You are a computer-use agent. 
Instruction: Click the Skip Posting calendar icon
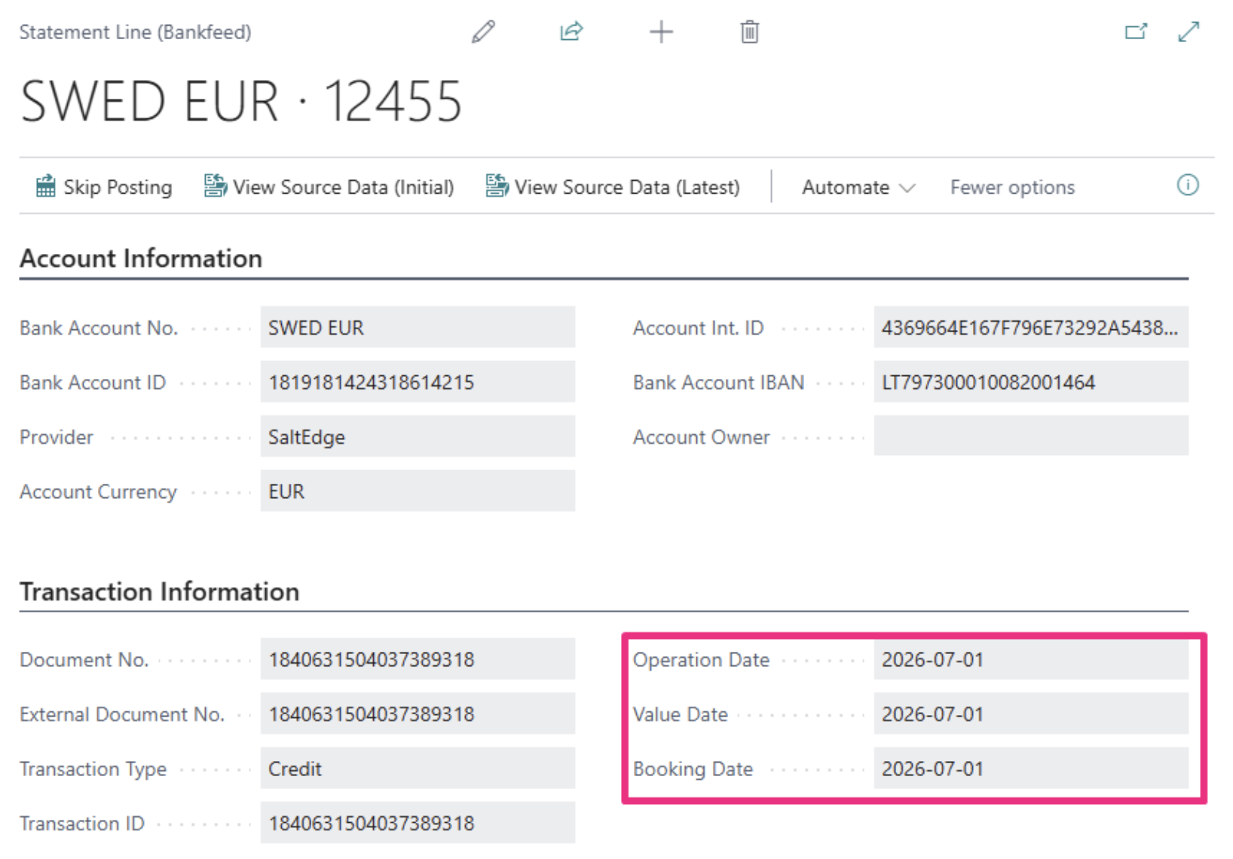pyautogui.click(x=46, y=186)
